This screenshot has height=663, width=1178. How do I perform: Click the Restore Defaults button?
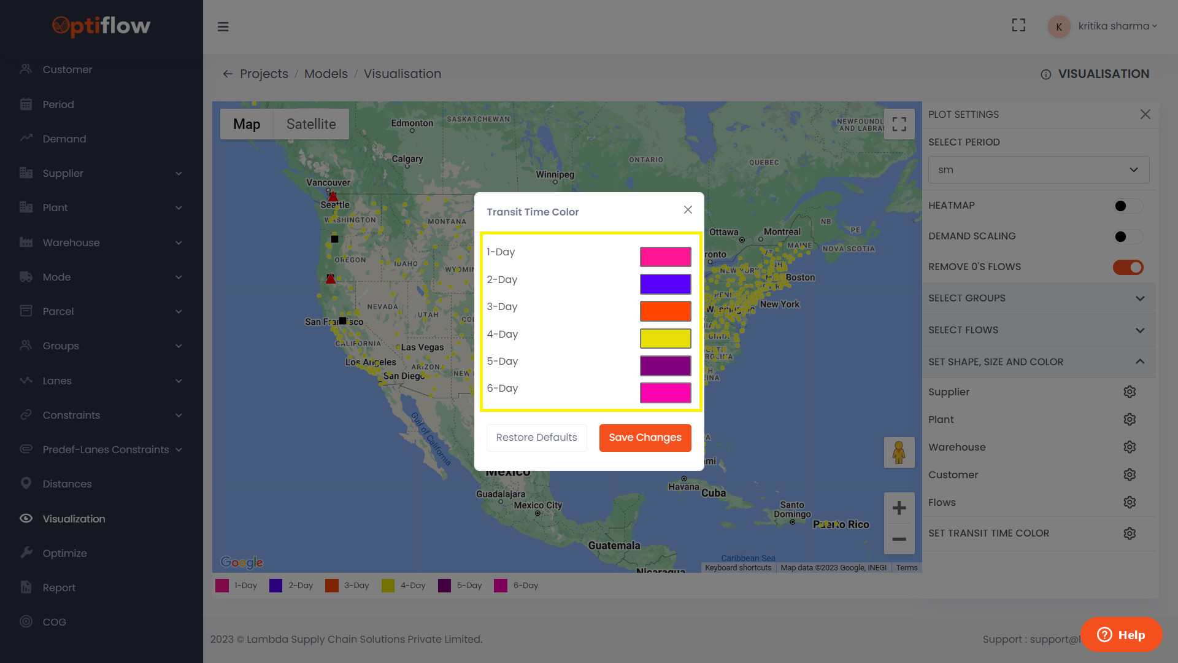536,438
